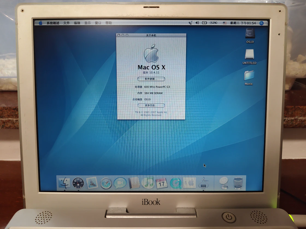306x229 pixels.
Task: Launch Safari from the Dock
Action: coord(106,183)
